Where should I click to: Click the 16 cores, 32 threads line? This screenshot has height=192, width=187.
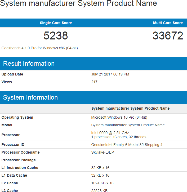tap(119, 137)
